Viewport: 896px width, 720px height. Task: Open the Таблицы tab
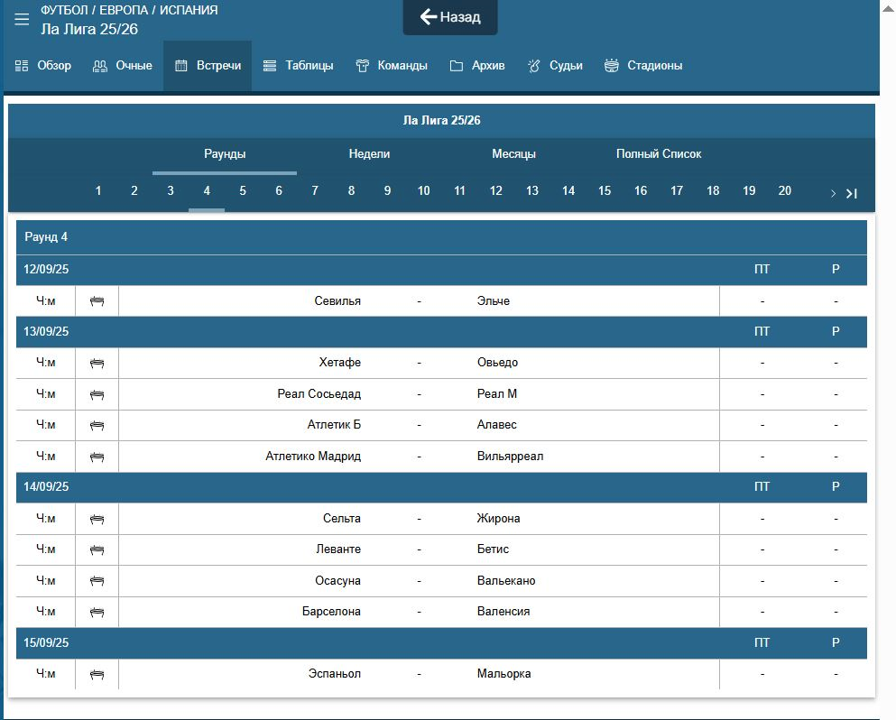[298, 66]
